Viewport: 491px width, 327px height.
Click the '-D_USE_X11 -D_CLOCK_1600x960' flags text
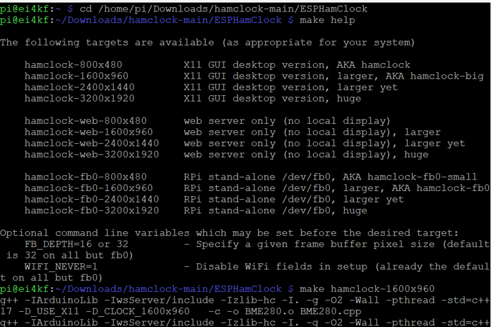[x=104, y=312]
